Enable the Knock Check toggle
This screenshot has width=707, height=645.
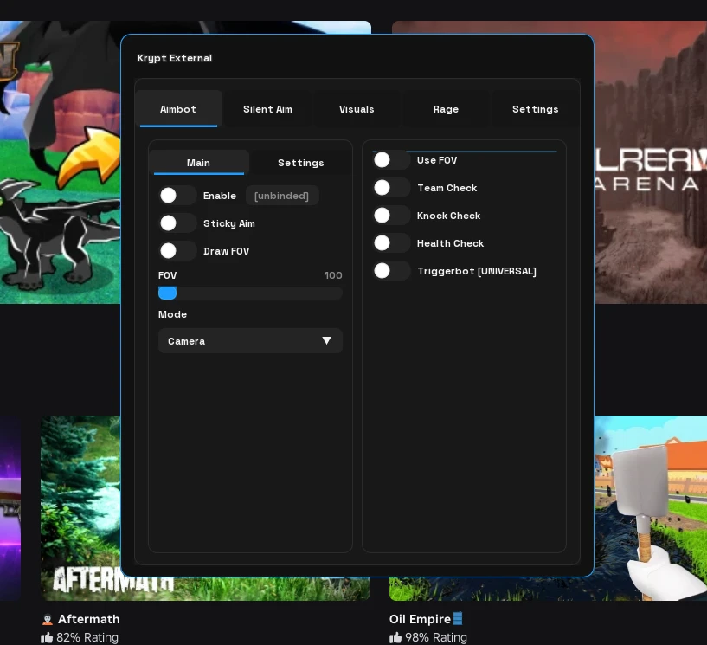click(391, 216)
